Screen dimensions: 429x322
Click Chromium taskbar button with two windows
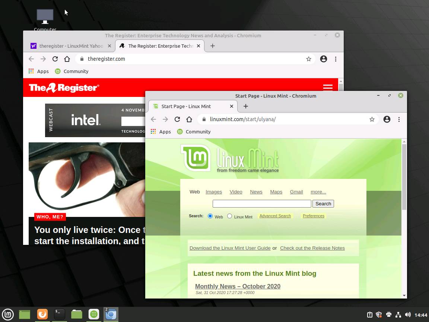[x=111, y=314]
